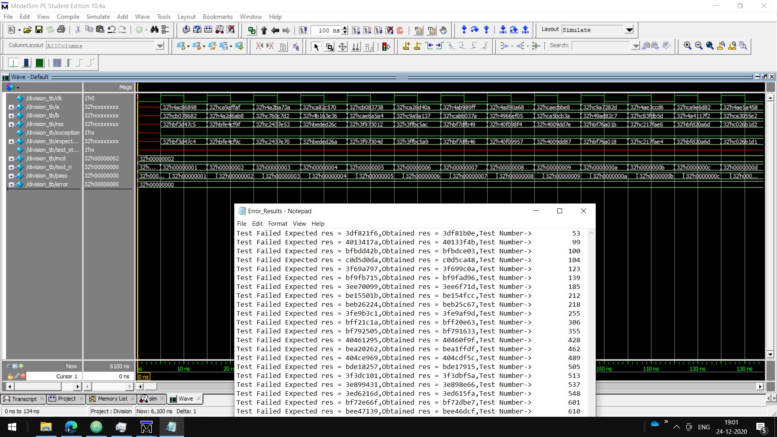Click the Search input field in toolbar
The width and height of the screenshot is (777, 437).
click(601, 46)
